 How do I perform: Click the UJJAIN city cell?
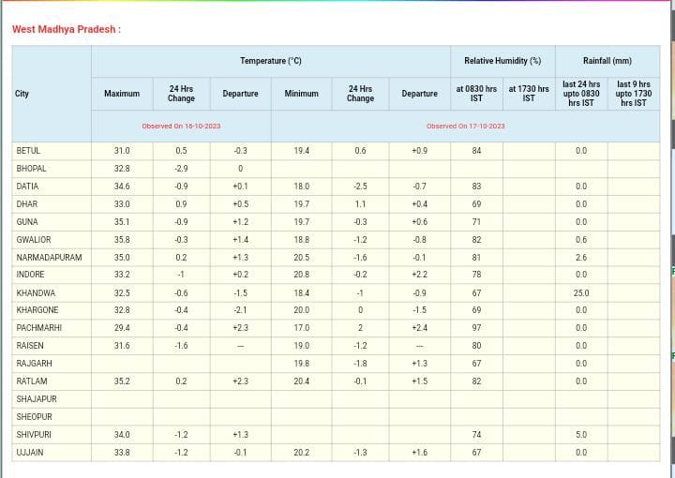coord(30,453)
